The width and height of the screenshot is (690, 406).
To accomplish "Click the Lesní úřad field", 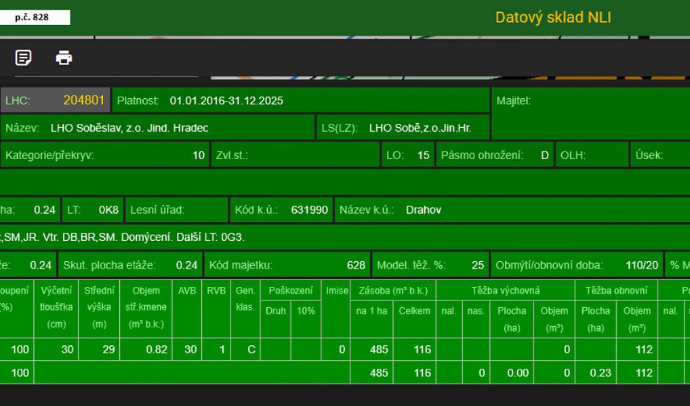I will (x=177, y=210).
